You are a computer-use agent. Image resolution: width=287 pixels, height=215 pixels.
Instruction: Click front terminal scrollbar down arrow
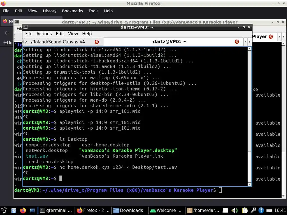point(249,184)
